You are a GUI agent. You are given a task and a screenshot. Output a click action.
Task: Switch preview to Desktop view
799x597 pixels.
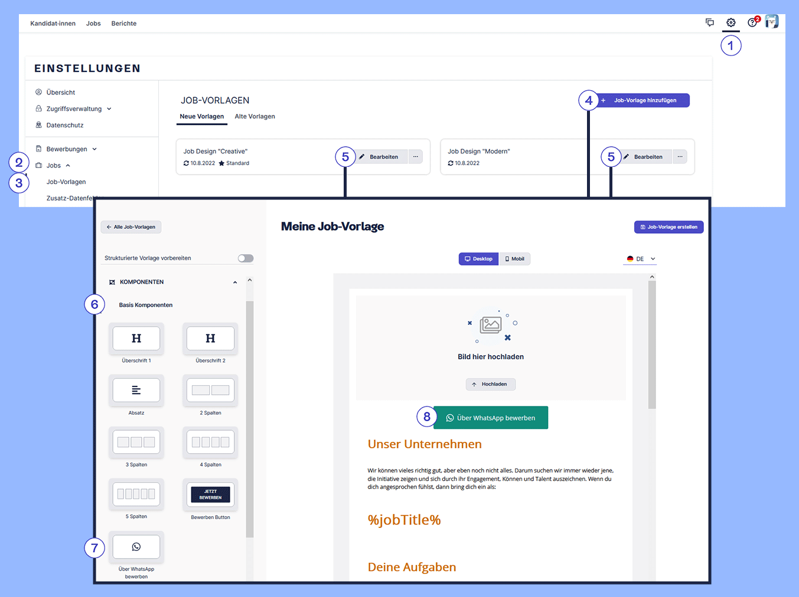pyautogui.click(x=479, y=259)
